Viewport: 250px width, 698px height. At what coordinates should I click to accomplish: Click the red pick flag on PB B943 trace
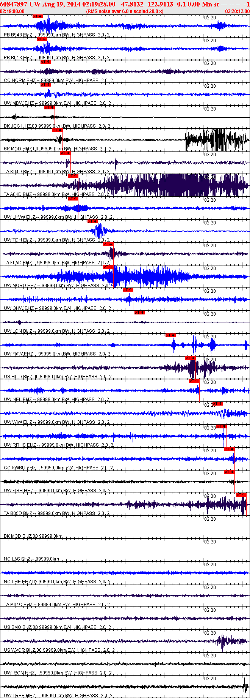pyautogui.click(x=38, y=16)
